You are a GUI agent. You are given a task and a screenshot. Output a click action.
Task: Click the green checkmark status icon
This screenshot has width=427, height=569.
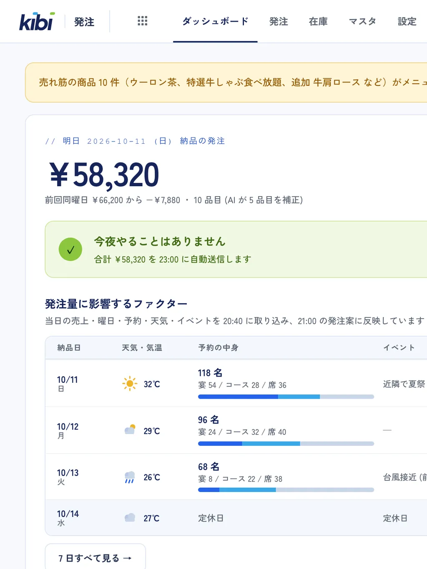[70, 249]
